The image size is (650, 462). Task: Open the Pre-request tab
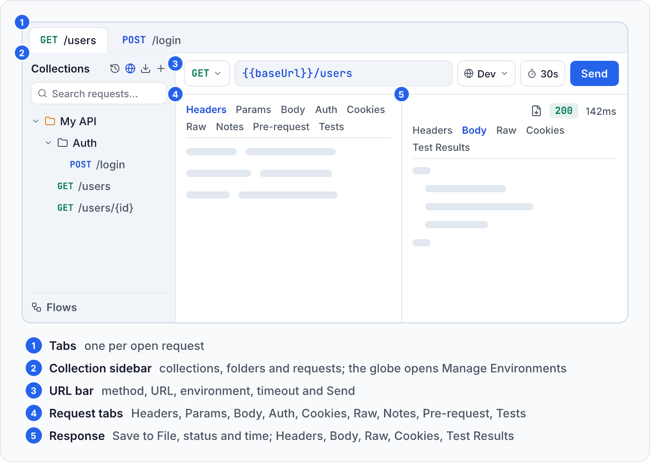coord(281,127)
